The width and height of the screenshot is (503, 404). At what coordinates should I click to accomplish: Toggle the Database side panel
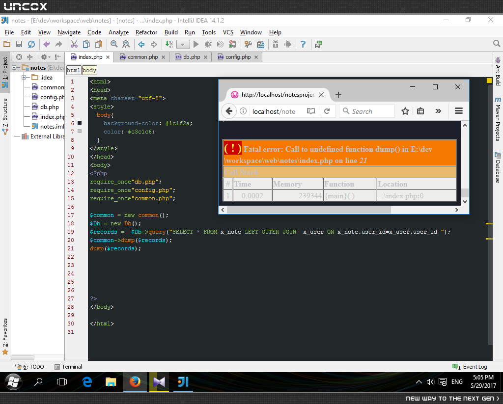pyautogui.click(x=498, y=167)
